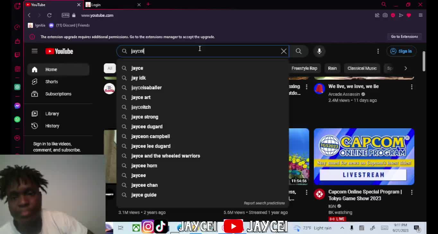Choose suggestion "jaycee dugard"
Image resolution: width=438 pixels, height=234 pixels.
[202, 127]
